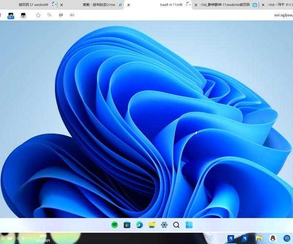Screen dimensions: 293x244
Task: Click the Search magnifier in the web page's taskbar
Action: [x=176, y=225]
